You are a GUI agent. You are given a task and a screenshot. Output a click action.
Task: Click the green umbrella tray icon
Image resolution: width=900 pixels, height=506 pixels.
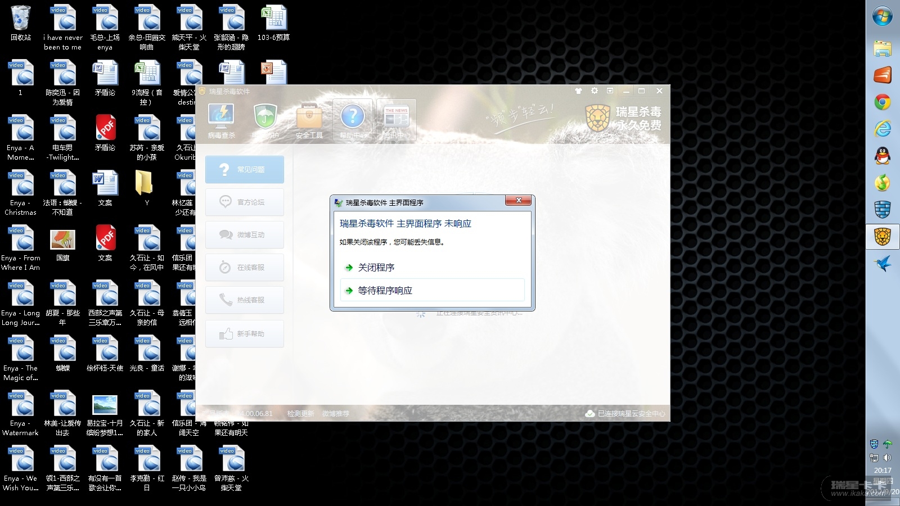(888, 444)
